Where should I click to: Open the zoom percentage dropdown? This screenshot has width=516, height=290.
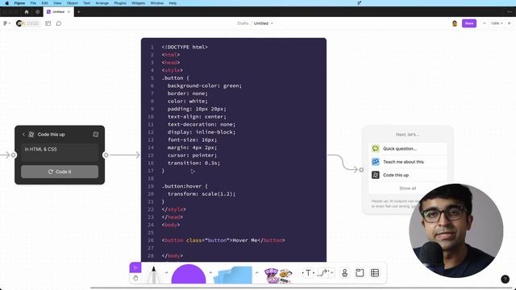click(497, 23)
